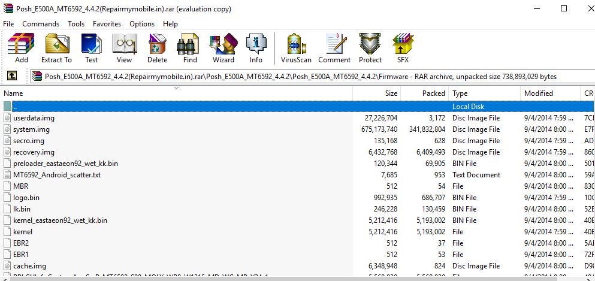Sort by Modified column header
The image size is (595, 281).
click(538, 93)
